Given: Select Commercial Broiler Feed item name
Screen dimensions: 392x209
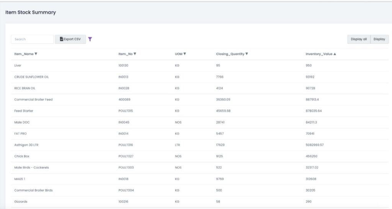Looking at the screenshot, I should [34, 99].
